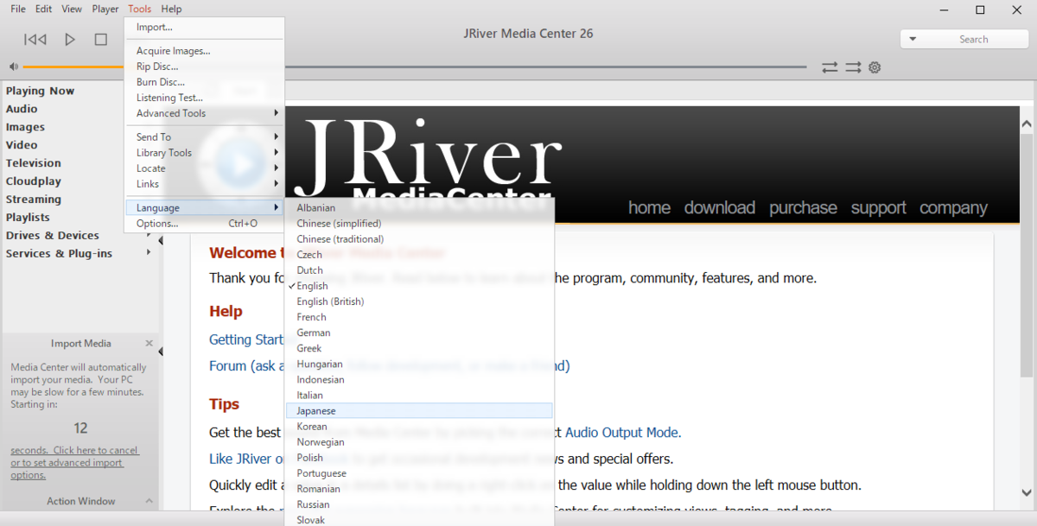Select Japanese language
This screenshot has height=526, width=1037.
[419, 411]
